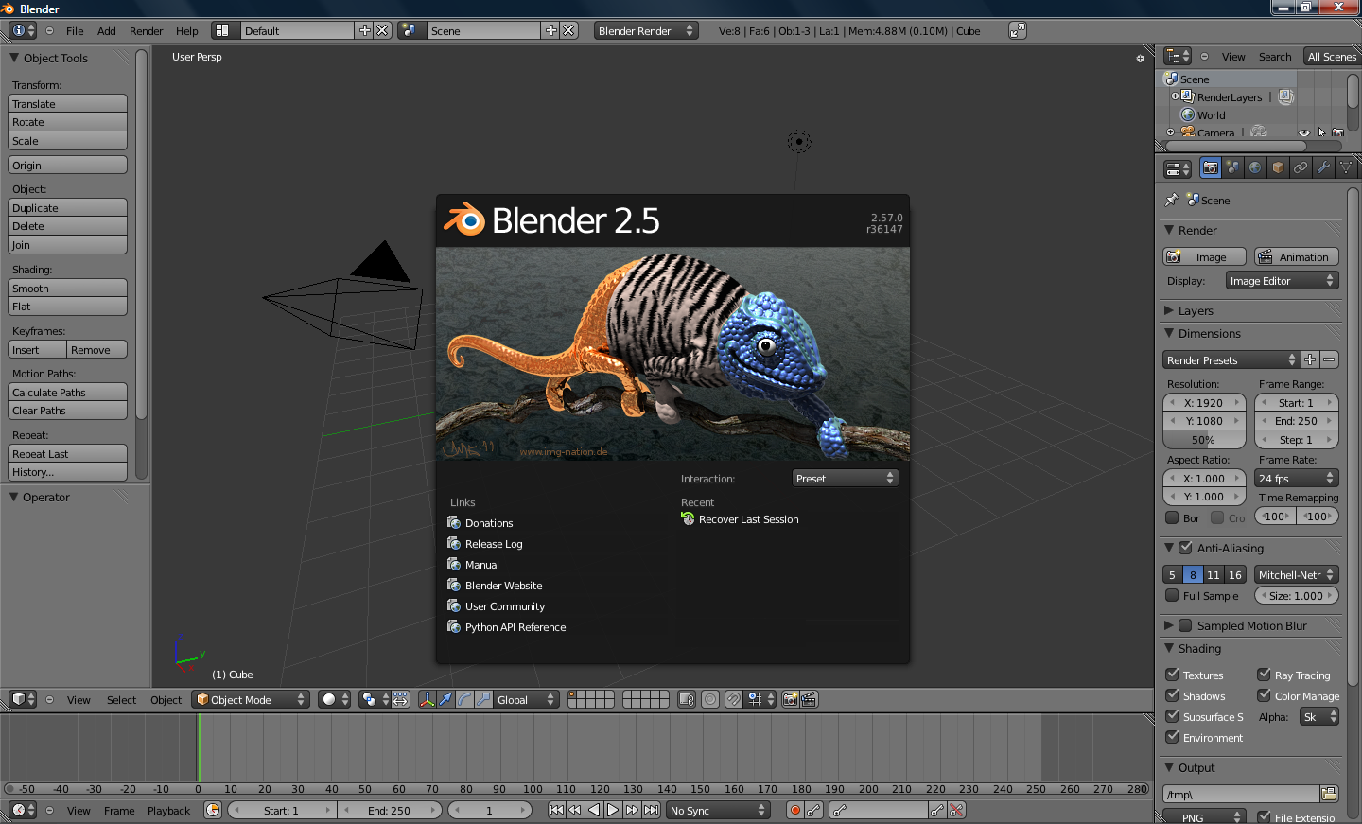Screen dimensions: 1362x824
Task: Click the pin icon beside Scene breadcrumb
Action: coord(1172,201)
